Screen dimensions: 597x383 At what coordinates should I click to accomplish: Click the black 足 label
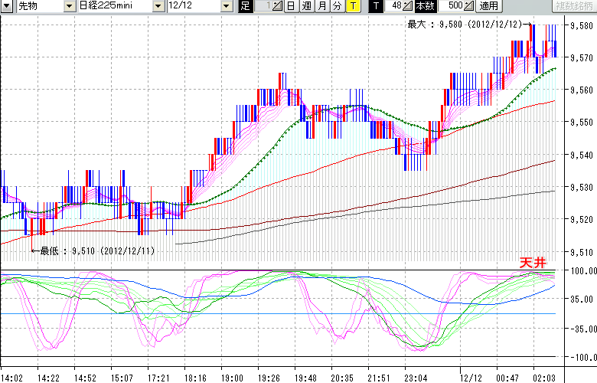(x=245, y=6)
